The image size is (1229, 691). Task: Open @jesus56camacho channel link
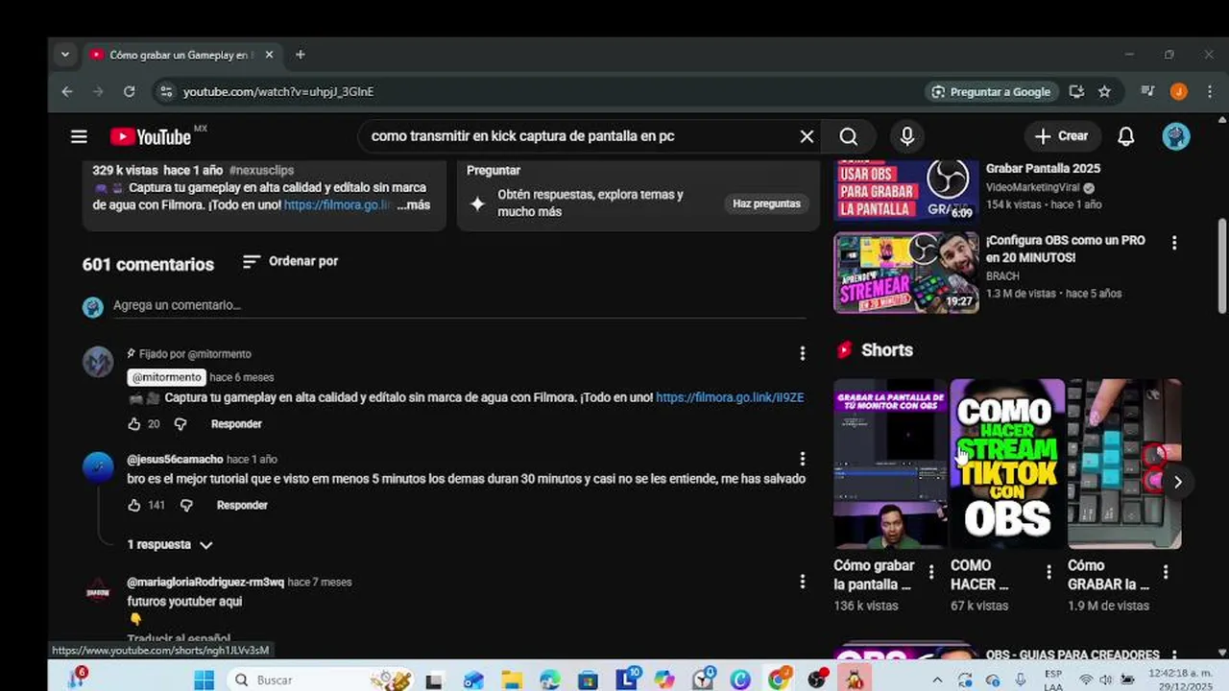tap(175, 460)
